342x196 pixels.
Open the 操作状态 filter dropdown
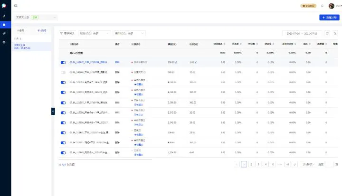[x=129, y=34]
